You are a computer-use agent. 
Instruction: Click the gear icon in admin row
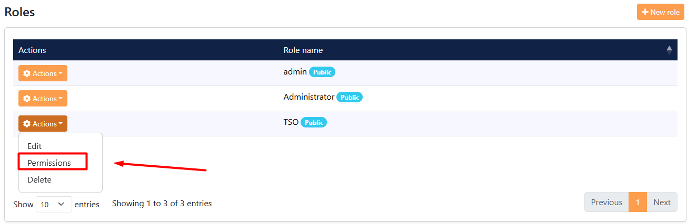(27, 73)
